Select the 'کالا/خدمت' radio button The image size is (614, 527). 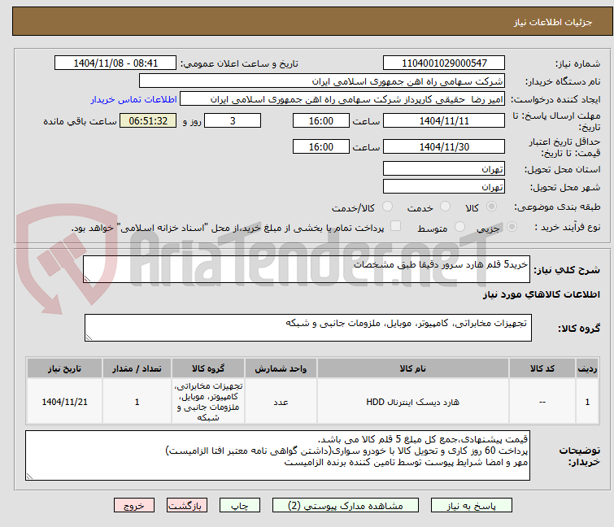[387, 207]
